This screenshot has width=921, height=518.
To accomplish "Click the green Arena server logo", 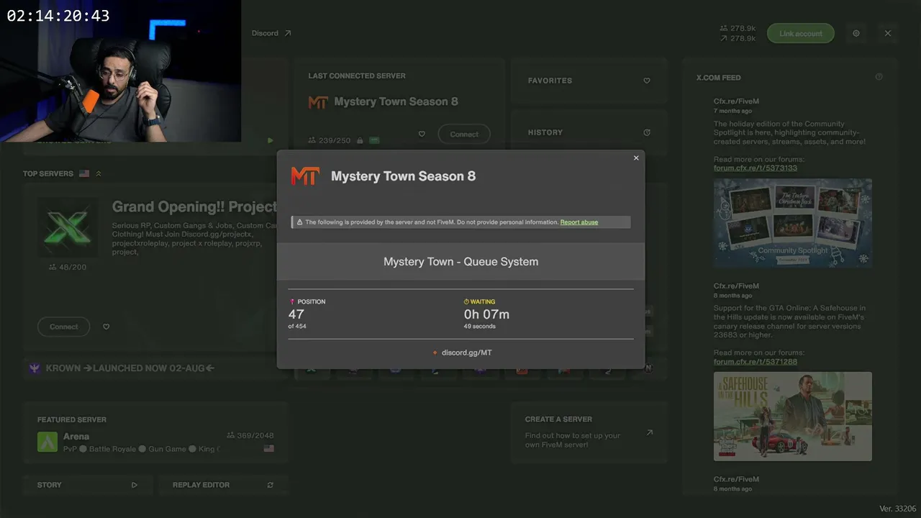I will click(47, 442).
